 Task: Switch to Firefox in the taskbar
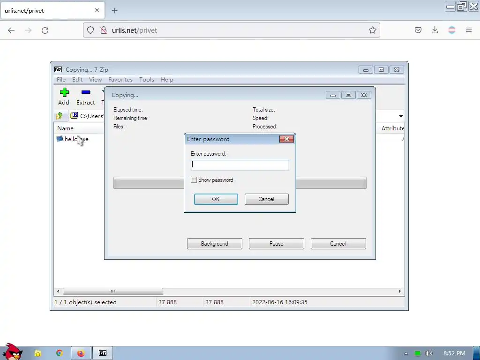pos(81,353)
